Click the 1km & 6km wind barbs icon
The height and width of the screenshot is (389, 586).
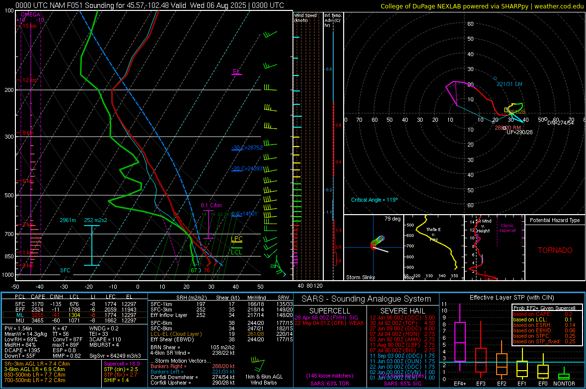click(x=258, y=364)
